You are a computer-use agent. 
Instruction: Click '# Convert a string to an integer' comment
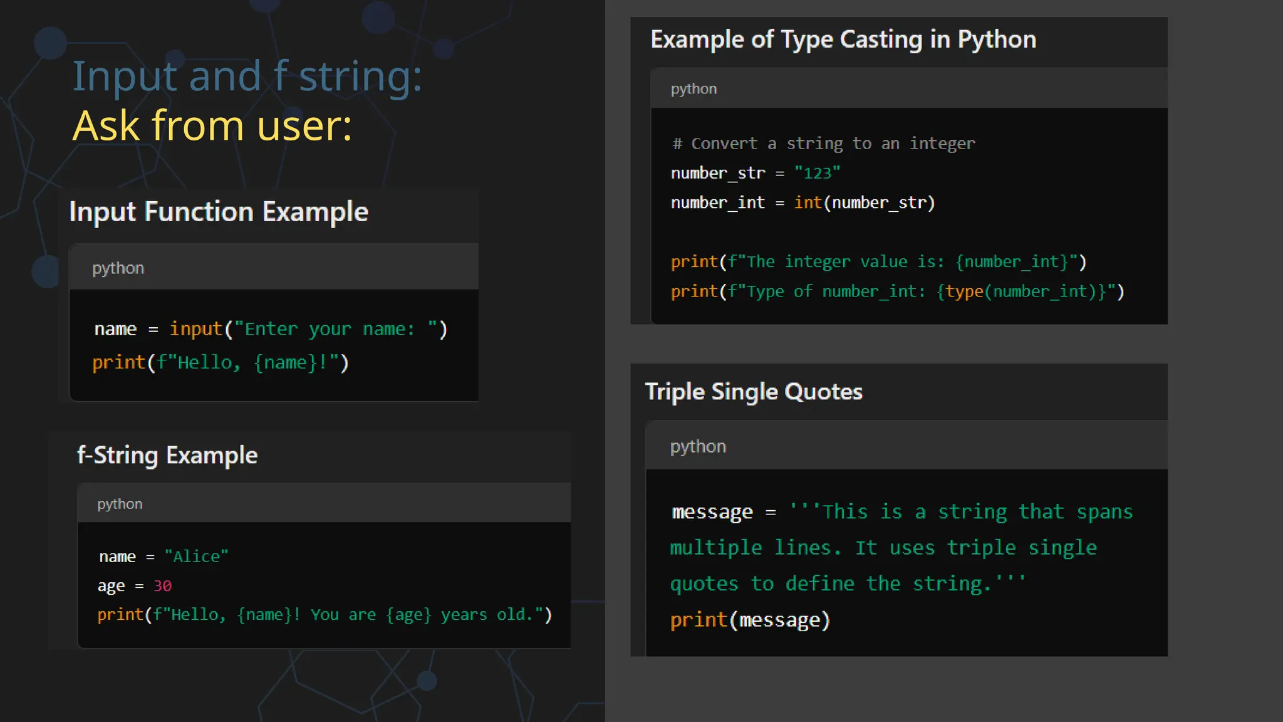[x=823, y=144]
